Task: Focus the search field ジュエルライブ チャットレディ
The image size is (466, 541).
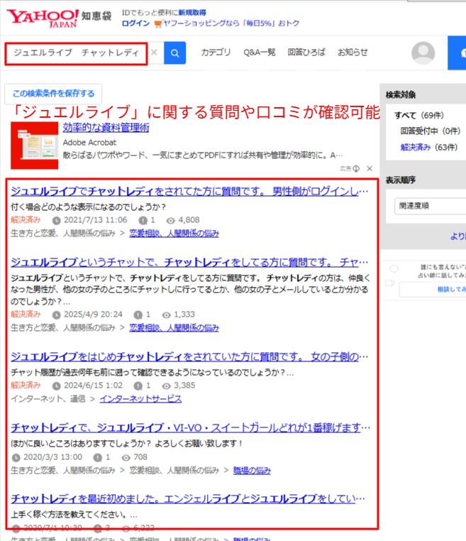Action: click(76, 53)
